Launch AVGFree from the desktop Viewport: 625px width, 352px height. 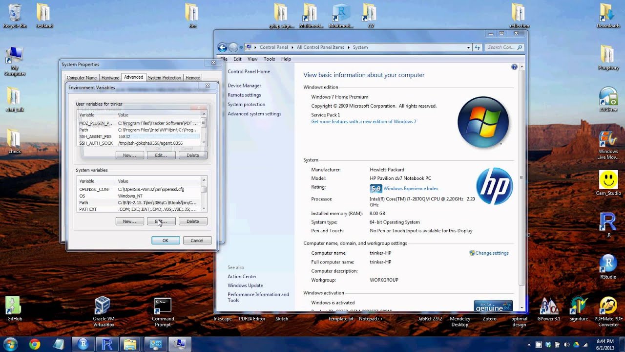tap(608, 100)
